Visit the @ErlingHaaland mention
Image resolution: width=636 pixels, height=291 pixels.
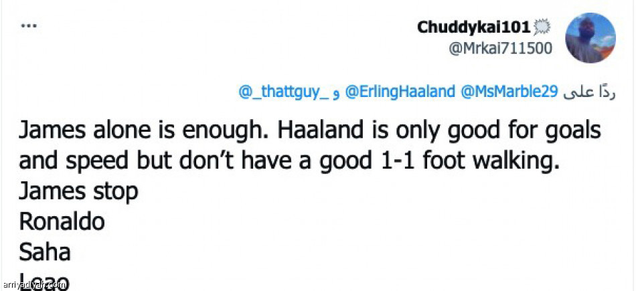(x=400, y=92)
